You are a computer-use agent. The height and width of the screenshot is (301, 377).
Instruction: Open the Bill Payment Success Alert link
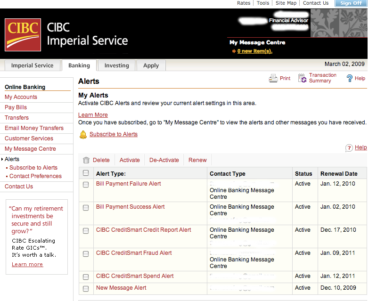coord(131,207)
